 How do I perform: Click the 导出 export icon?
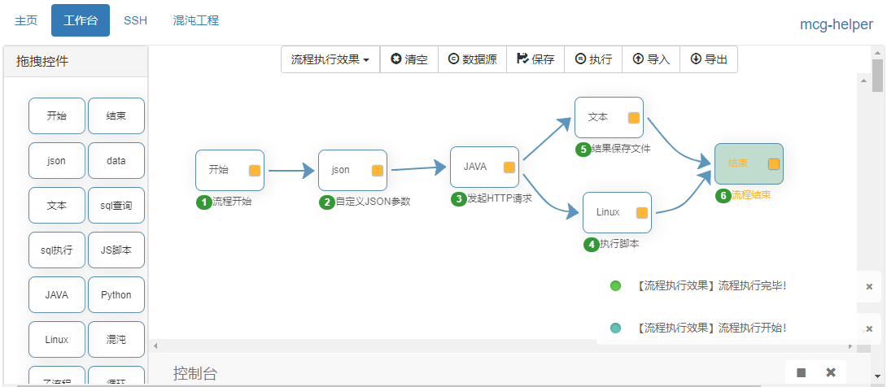696,59
